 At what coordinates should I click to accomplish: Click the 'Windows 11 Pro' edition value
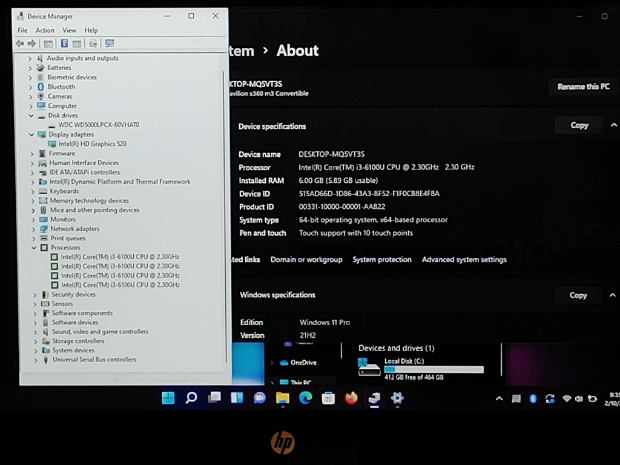325,323
